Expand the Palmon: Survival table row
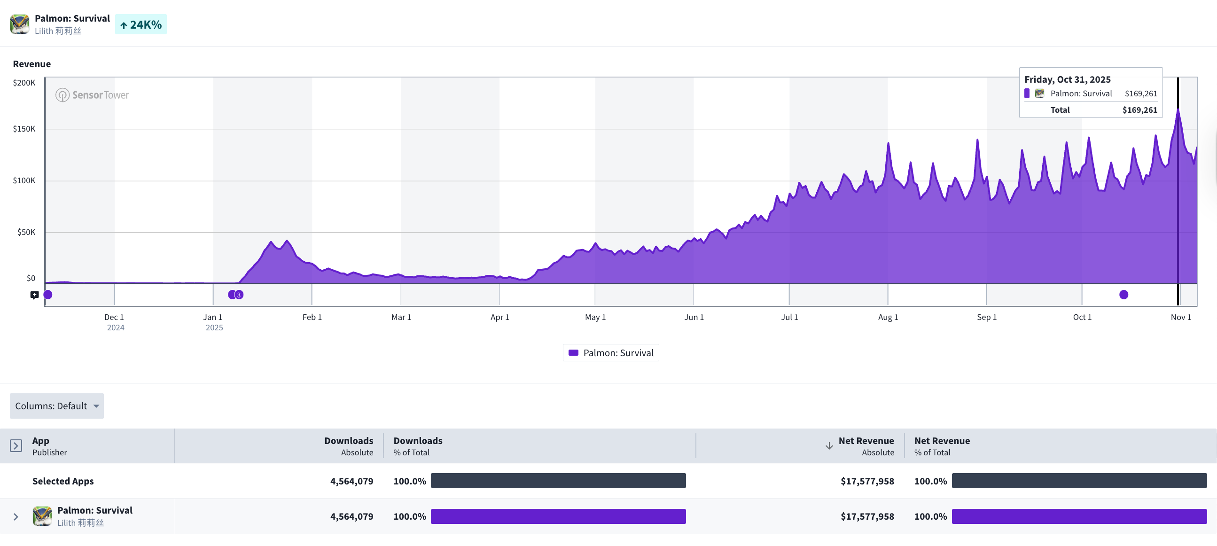The image size is (1217, 546). 16,517
